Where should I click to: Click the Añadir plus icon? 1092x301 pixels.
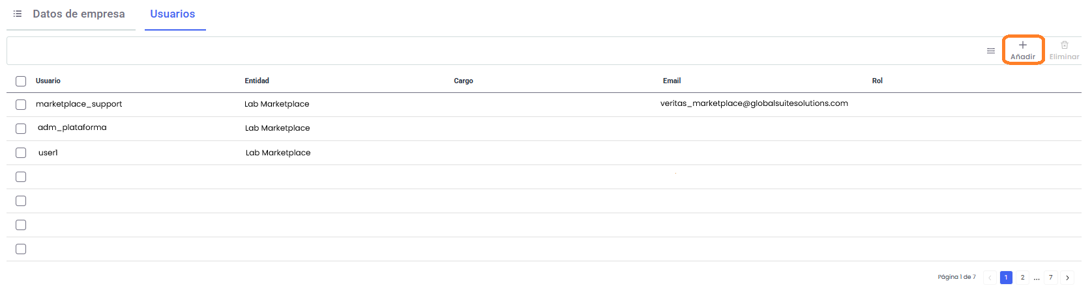[x=1022, y=46]
